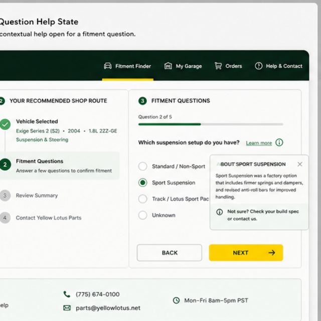The height and width of the screenshot is (321, 321).
Task: Click 2004 in vehicle details
Action: (x=74, y=131)
